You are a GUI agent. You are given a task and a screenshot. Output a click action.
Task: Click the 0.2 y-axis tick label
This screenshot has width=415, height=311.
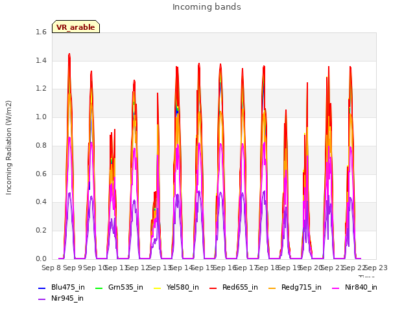(x=41, y=231)
